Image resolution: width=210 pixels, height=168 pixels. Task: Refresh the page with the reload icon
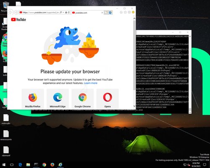point(69,12)
